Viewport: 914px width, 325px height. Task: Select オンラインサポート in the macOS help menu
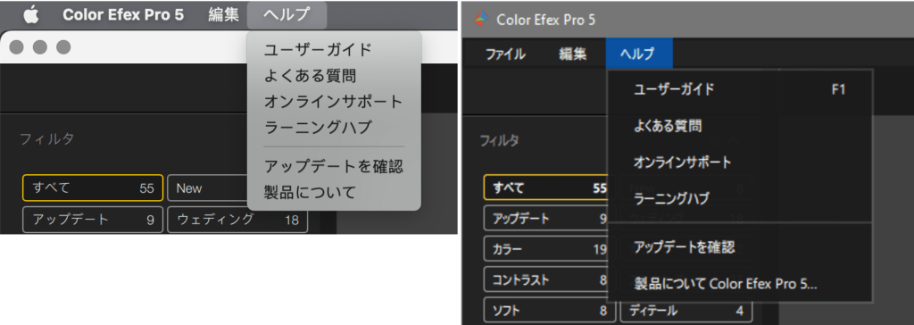[x=334, y=102]
